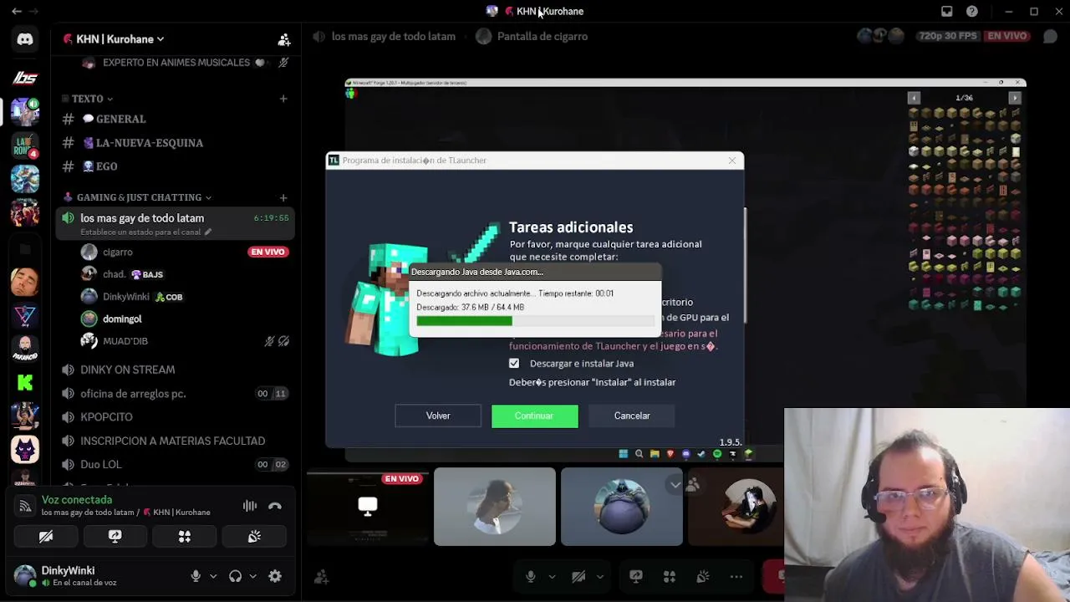Open soundboard from the call control bar
Viewport: 1070px width, 602px height.
coord(703,576)
